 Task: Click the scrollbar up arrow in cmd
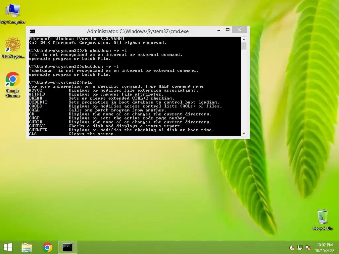(244, 40)
